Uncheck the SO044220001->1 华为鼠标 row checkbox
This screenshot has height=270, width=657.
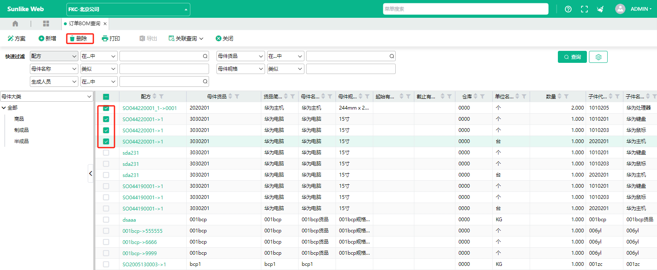(106, 130)
